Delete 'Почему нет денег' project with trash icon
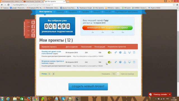 134,52
